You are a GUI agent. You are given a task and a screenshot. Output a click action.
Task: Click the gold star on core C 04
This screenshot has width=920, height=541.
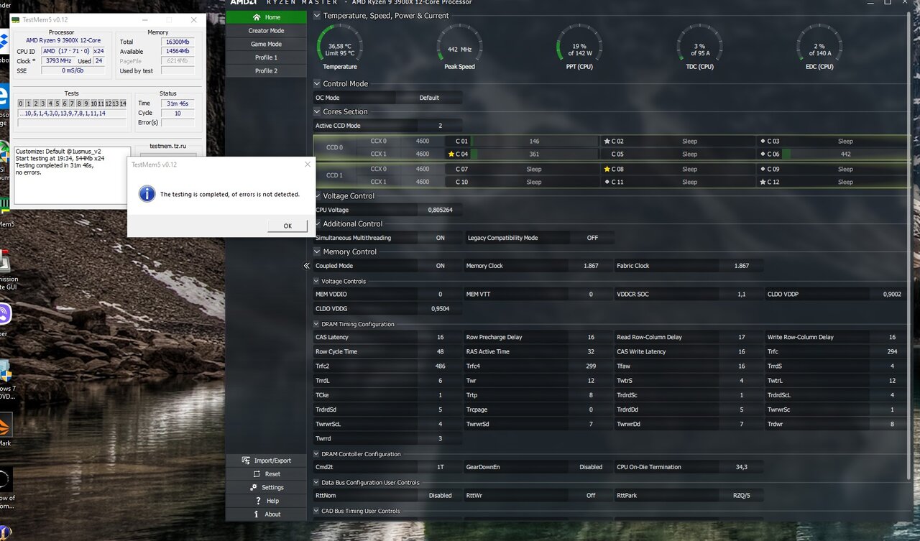click(x=451, y=154)
